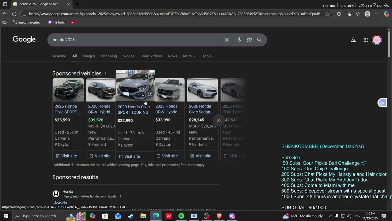Select the All results tab

74,56
